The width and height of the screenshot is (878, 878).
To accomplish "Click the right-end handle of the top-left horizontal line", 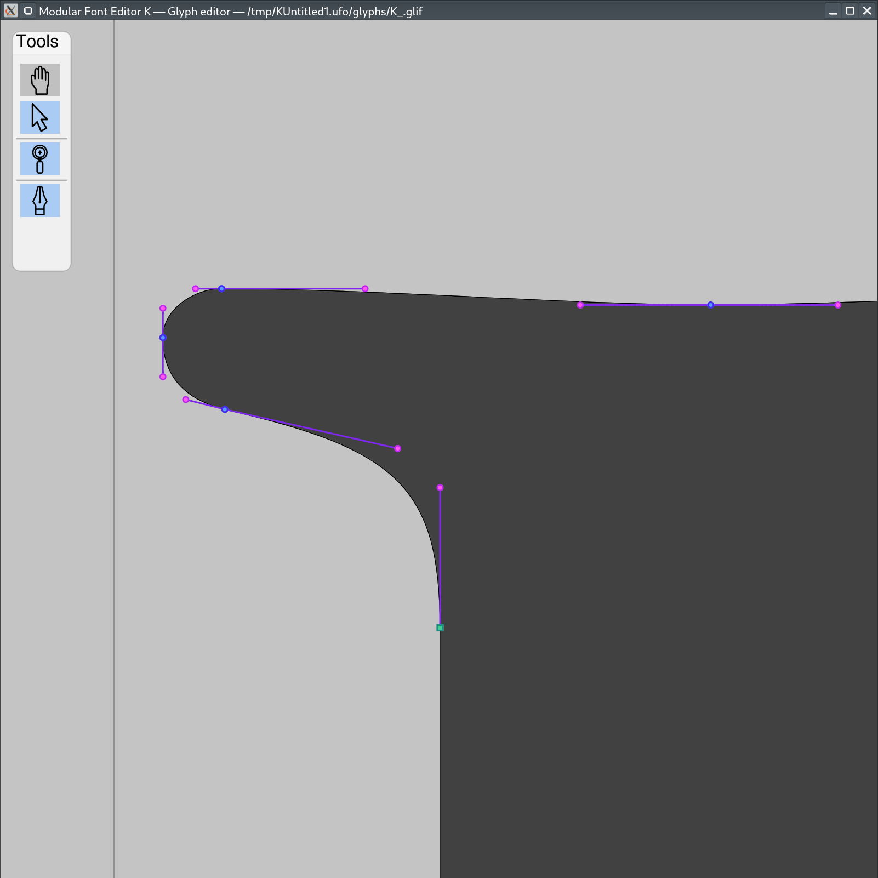I will pos(365,288).
